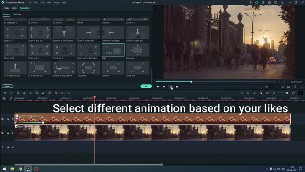Take a snapshot with the camera icon
305x172 pixels.
[x=288, y=87]
